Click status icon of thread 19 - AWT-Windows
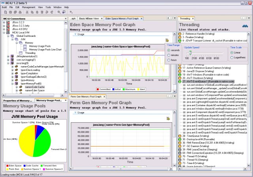The width and height of the screenshot is (253, 177). pos(180,75)
